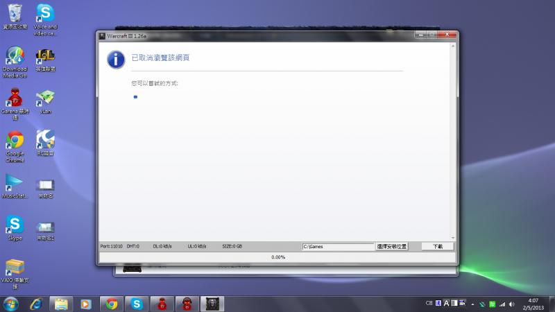The image size is (555, 312).
Task: Open the Windows Start menu
Action: [11, 304]
